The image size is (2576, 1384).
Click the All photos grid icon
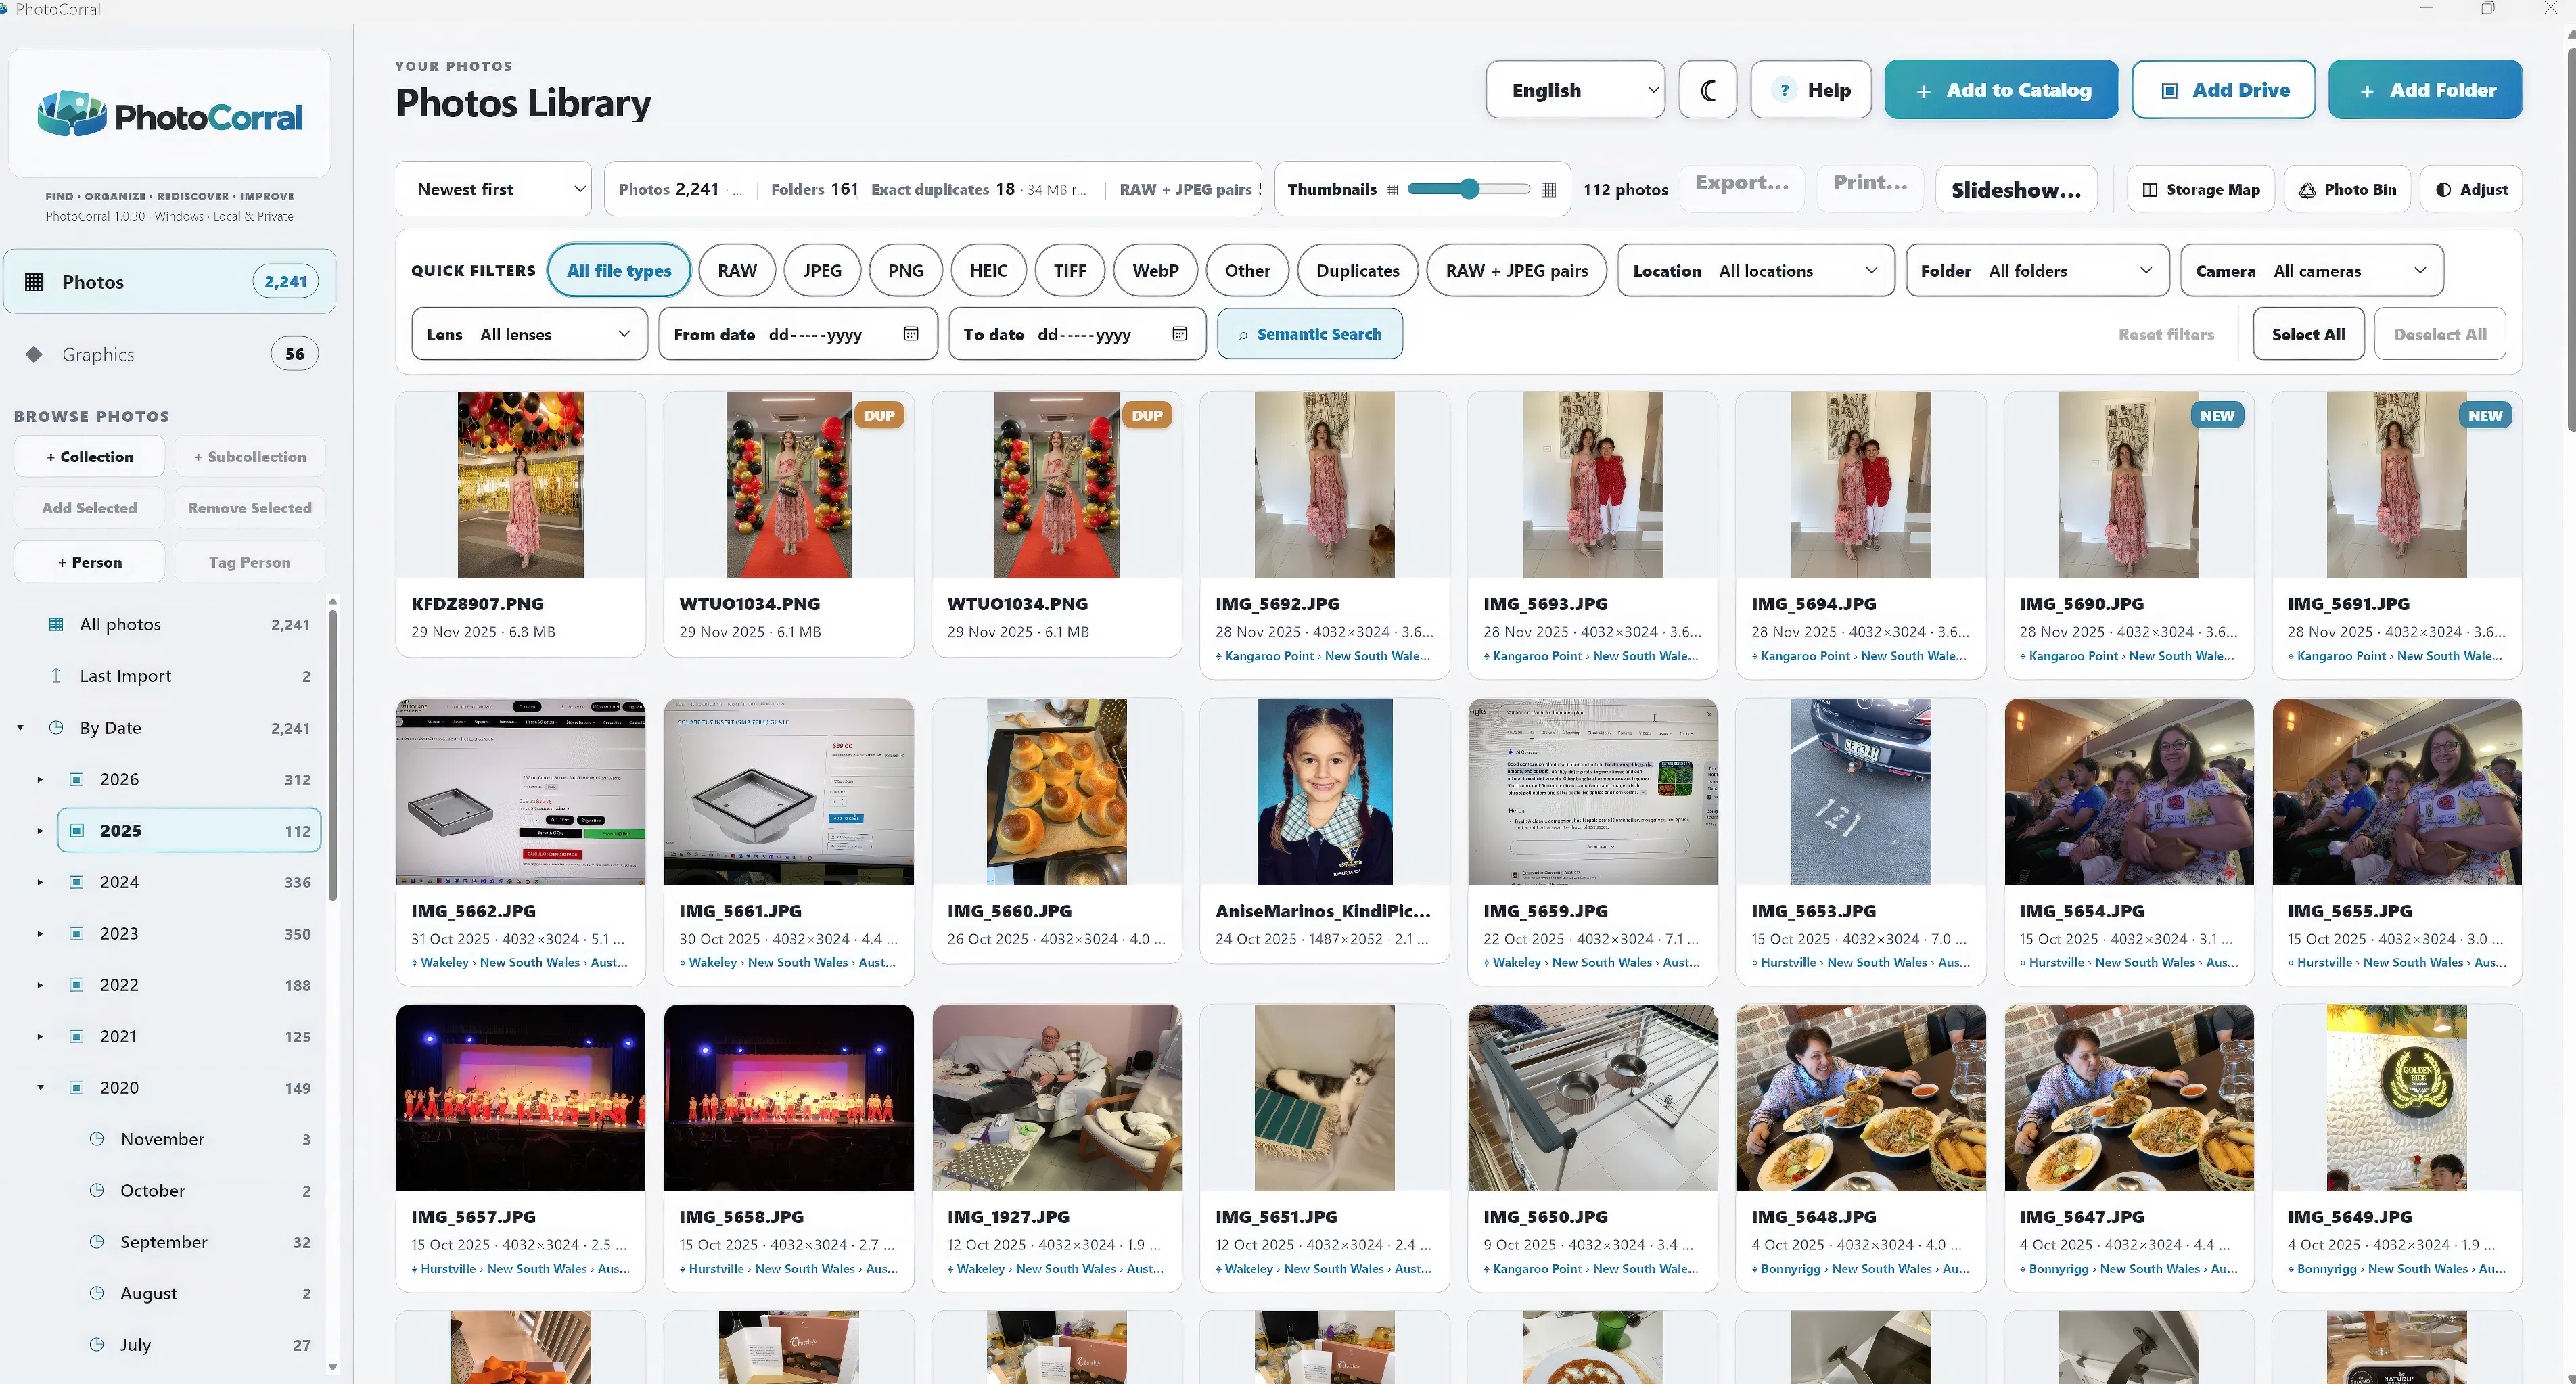point(56,624)
